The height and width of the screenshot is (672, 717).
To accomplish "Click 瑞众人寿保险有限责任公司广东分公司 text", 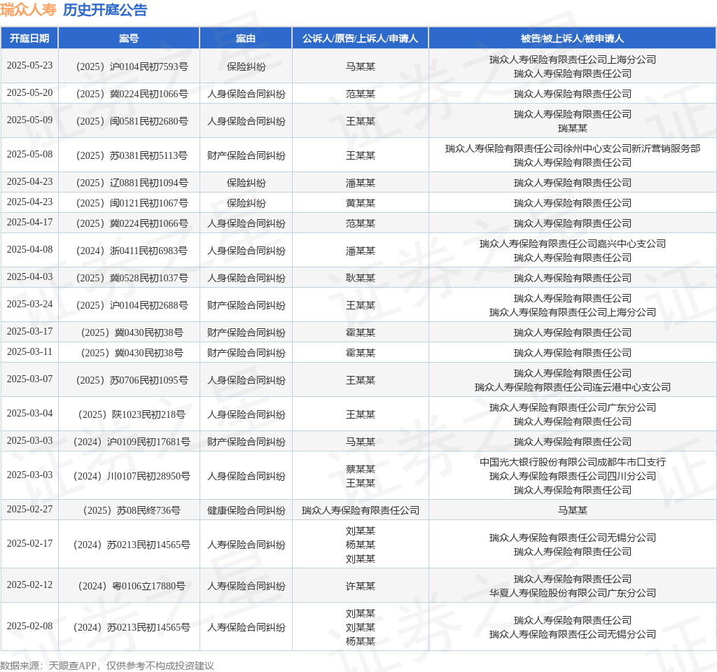I will pos(572,408).
